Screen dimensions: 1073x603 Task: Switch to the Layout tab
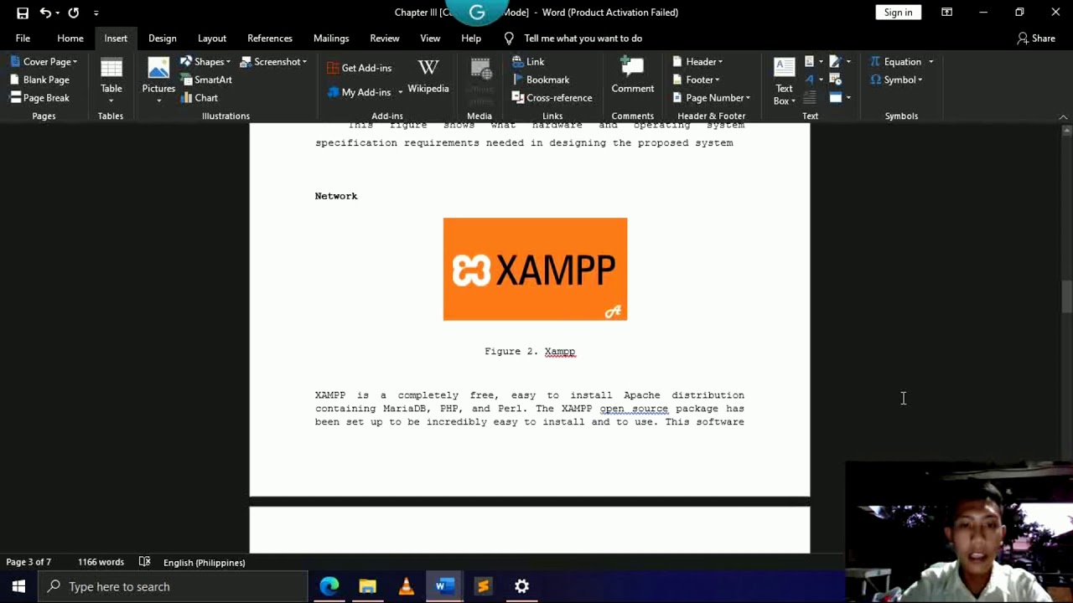click(212, 39)
